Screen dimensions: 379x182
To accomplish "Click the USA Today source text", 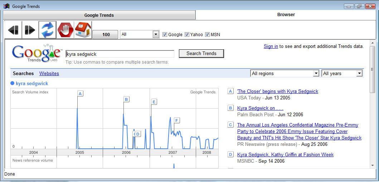I will (x=249, y=98).
